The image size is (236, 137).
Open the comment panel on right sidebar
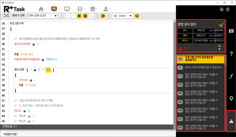(x=231, y=31)
